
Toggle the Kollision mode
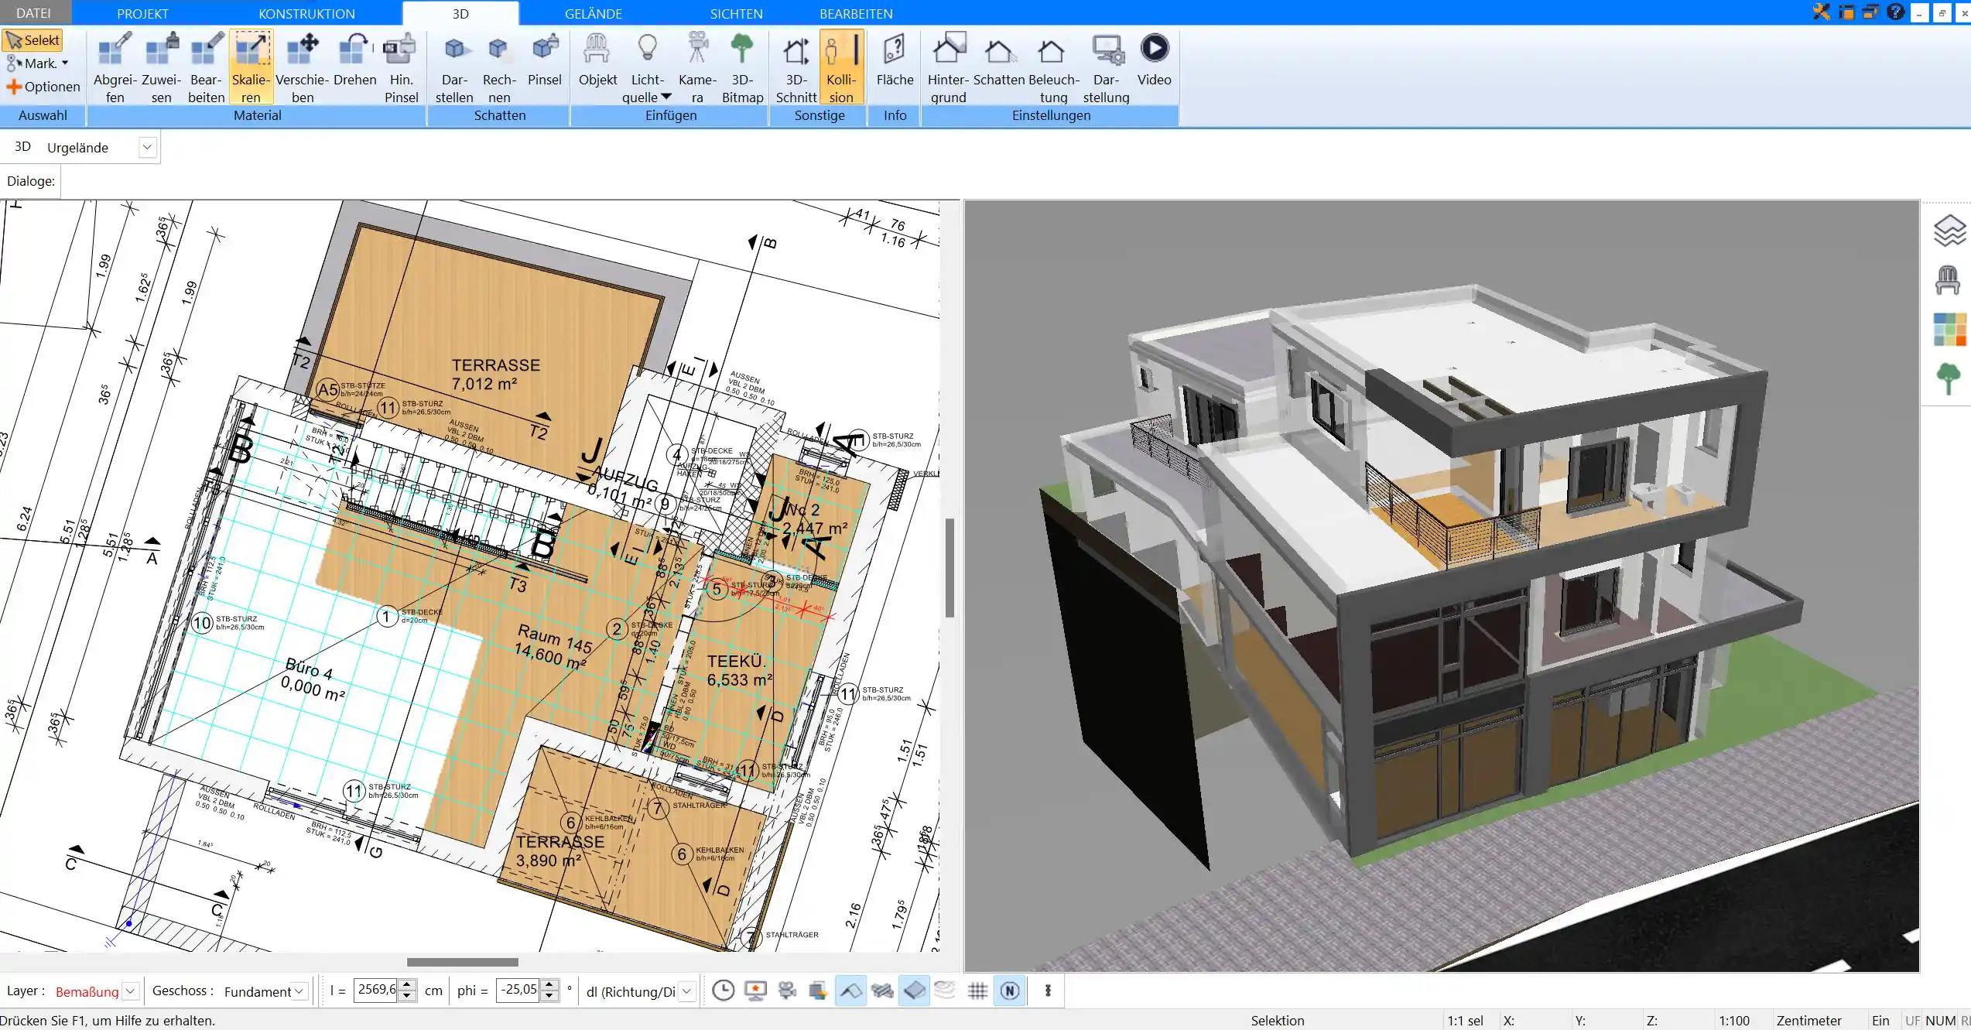tap(841, 67)
